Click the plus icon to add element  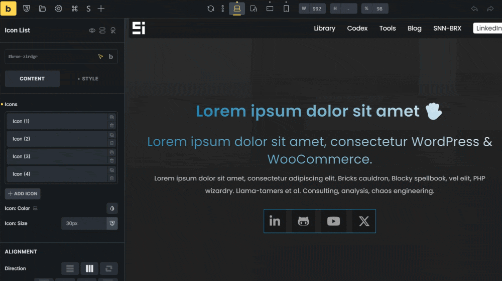tap(101, 9)
